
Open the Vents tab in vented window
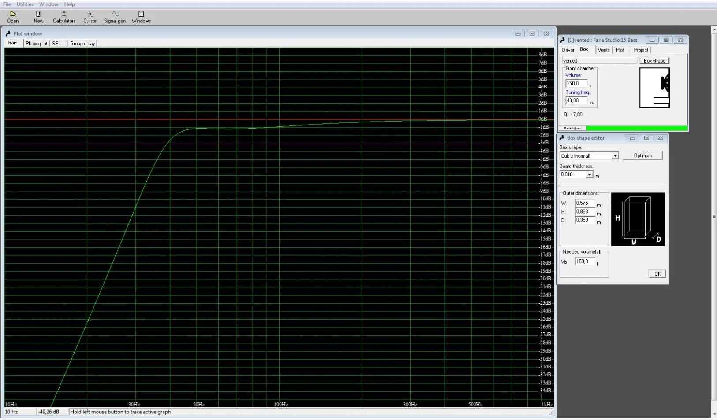[x=604, y=50]
